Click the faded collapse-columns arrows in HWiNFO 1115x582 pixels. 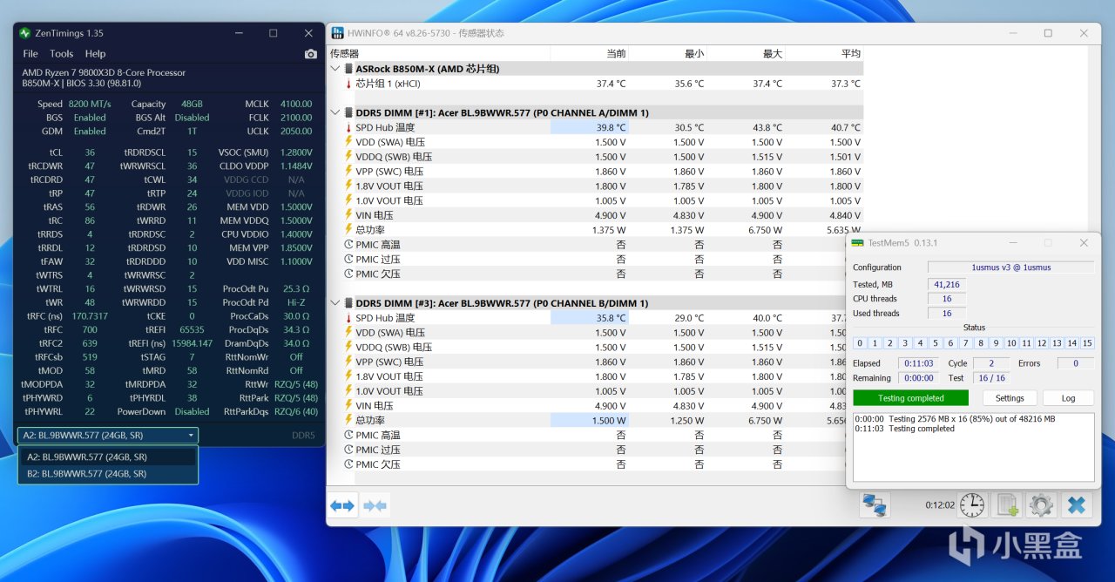tap(375, 505)
